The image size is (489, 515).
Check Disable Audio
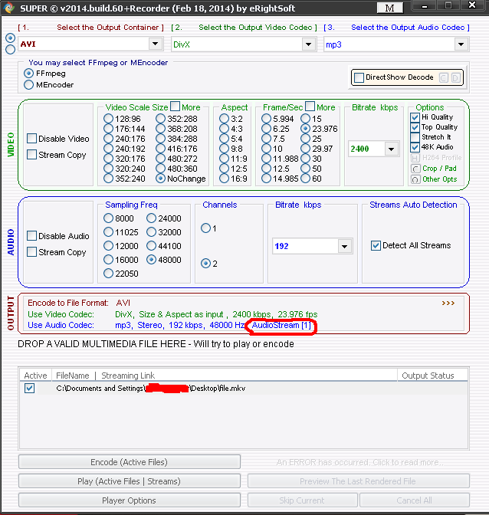pos(32,235)
